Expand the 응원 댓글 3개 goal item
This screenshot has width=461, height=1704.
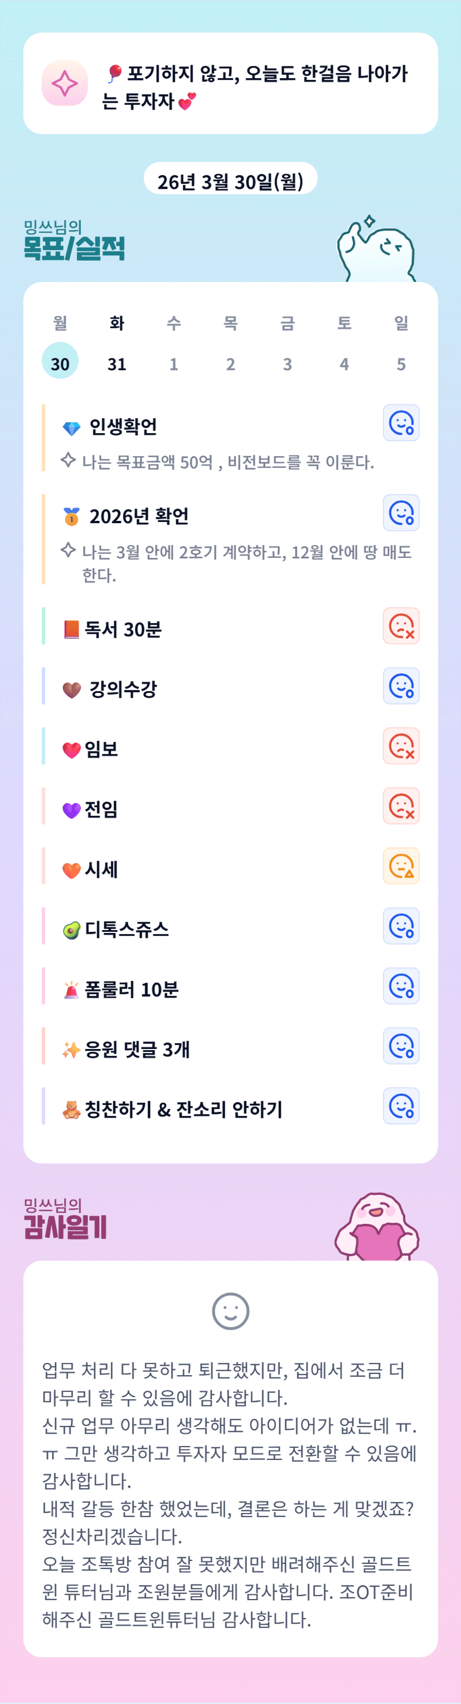click(137, 1049)
